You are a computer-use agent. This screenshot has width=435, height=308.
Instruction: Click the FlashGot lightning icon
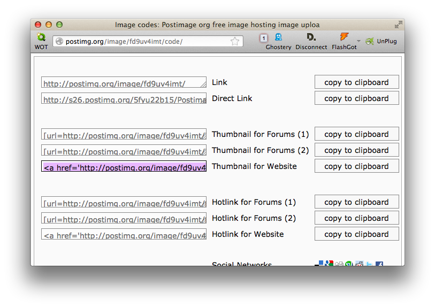344,36
